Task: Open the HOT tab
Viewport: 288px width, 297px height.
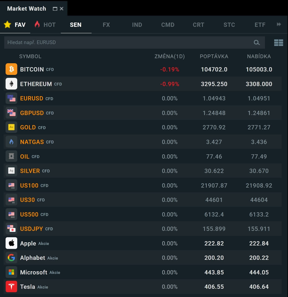Action: click(45, 25)
